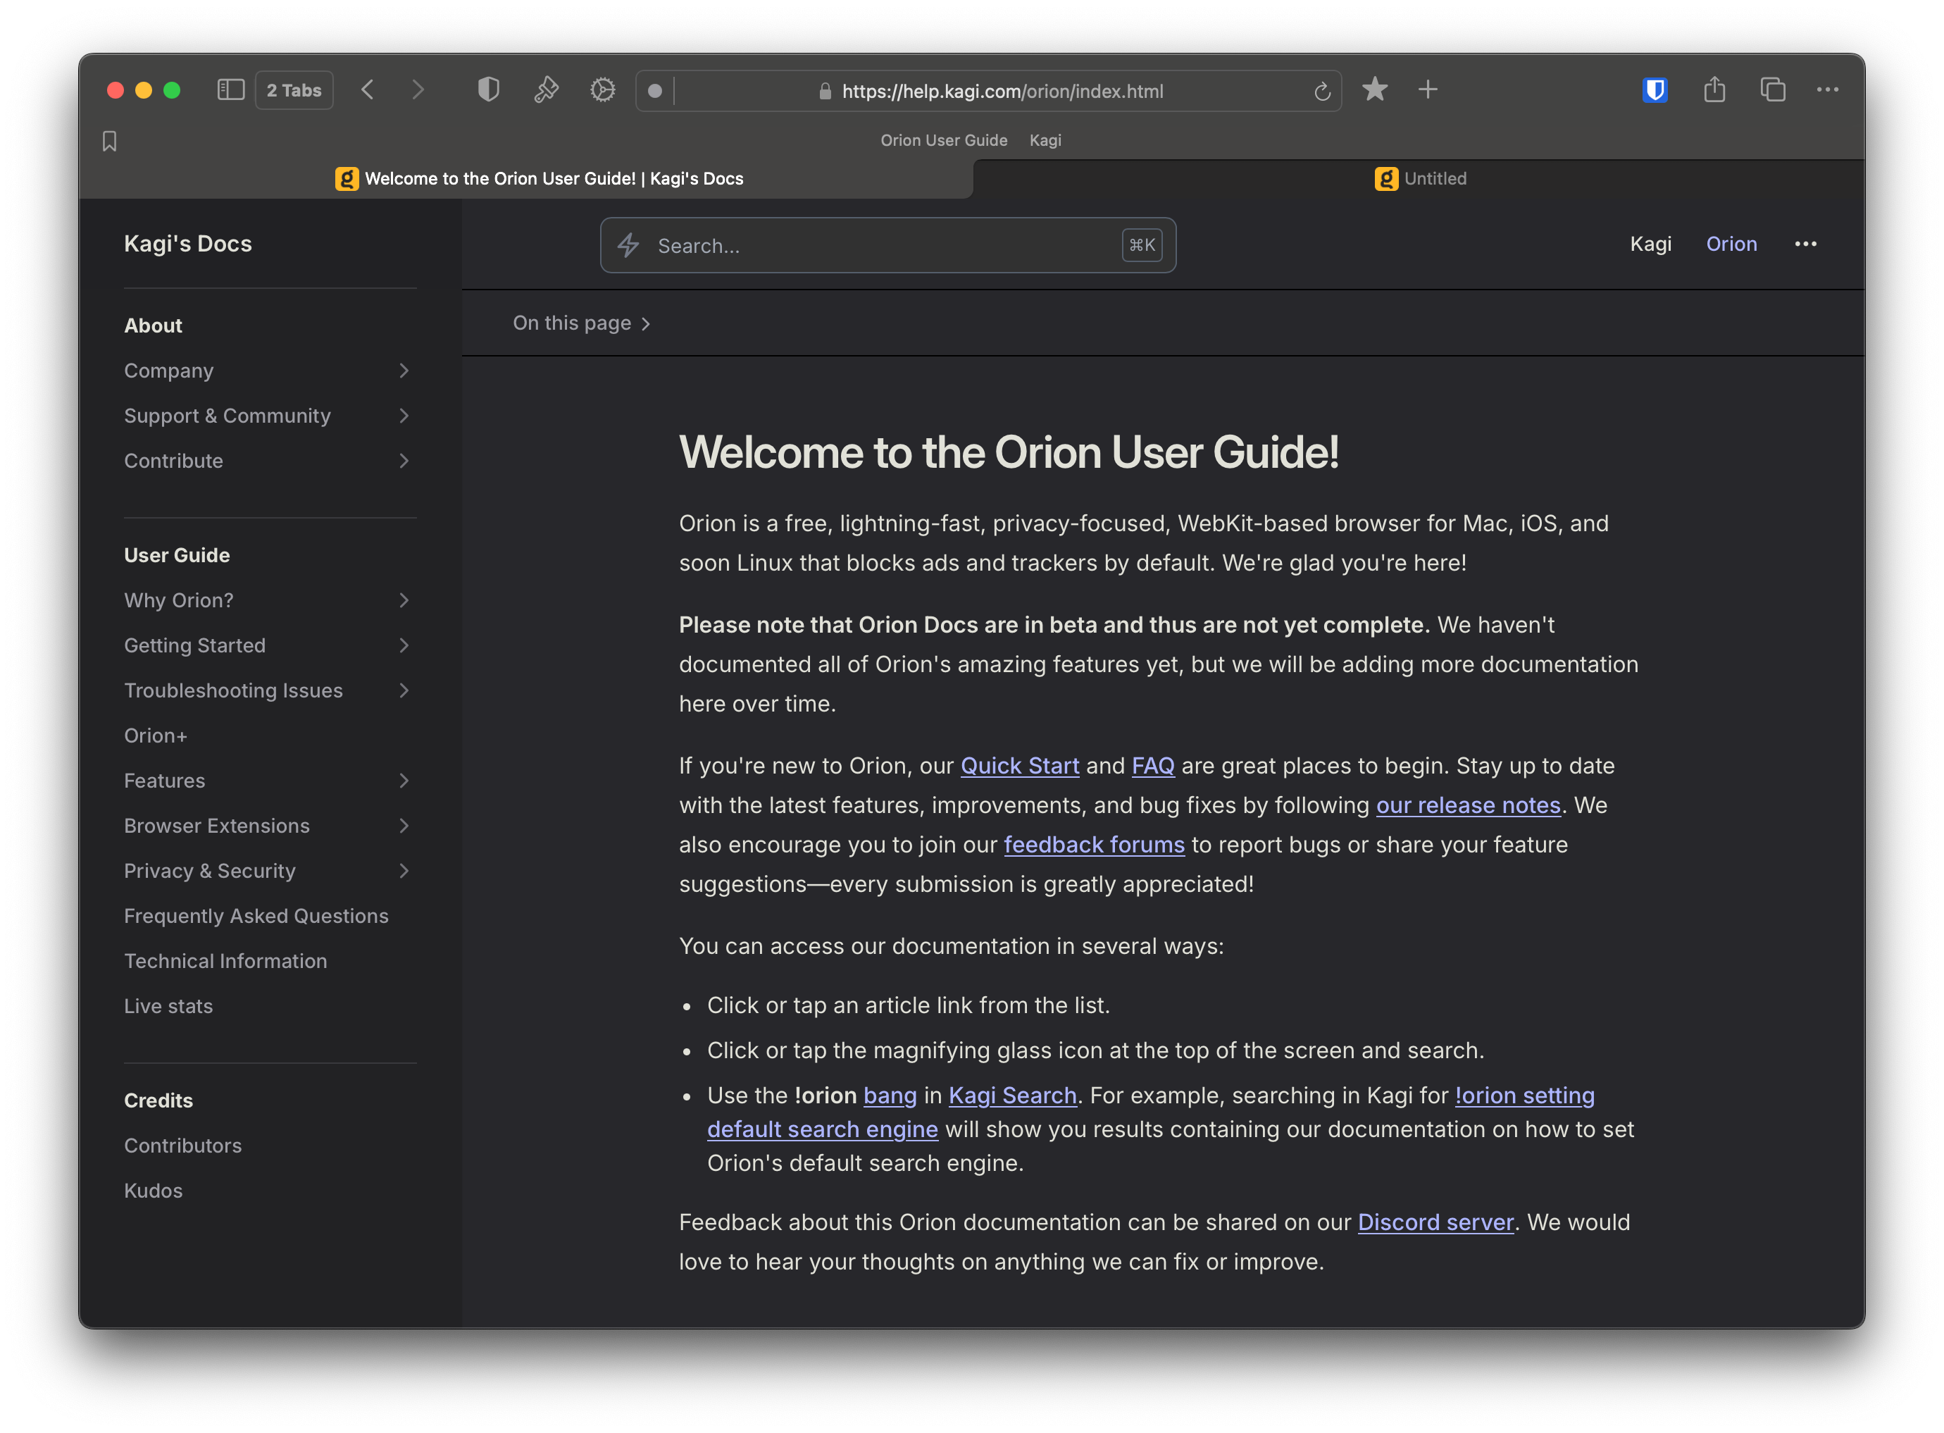Screen dimensions: 1944x1433
Task: Open the Discord server link
Action: [1435, 1223]
